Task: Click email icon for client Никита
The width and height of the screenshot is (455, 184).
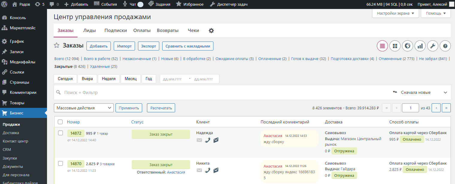Action: 199,170
